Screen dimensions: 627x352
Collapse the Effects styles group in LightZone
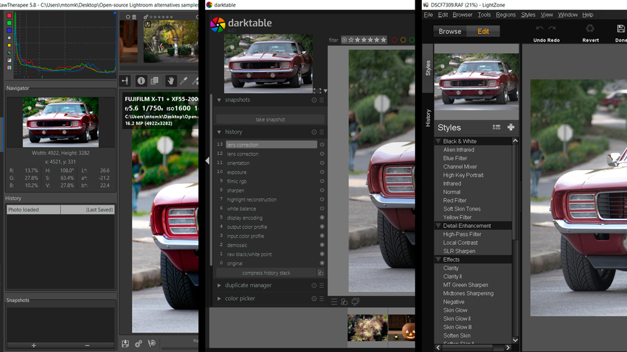[438, 260]
